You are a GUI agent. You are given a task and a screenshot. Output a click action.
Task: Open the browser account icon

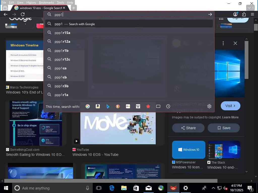pyautogui.click(x=236, y=14)
